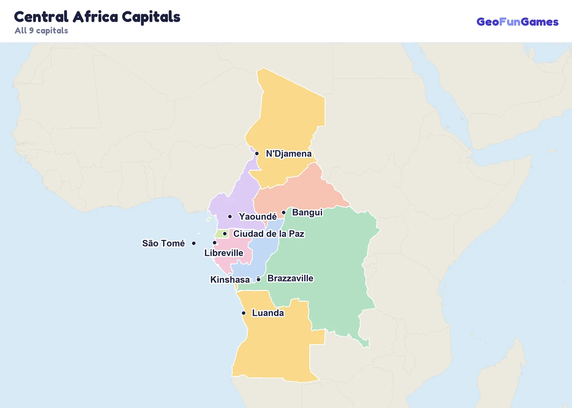The width and height of the screenshot is (572, 408).
Task: Select the Ciudad de la Paz marker dot
Action: coord(225,234)
